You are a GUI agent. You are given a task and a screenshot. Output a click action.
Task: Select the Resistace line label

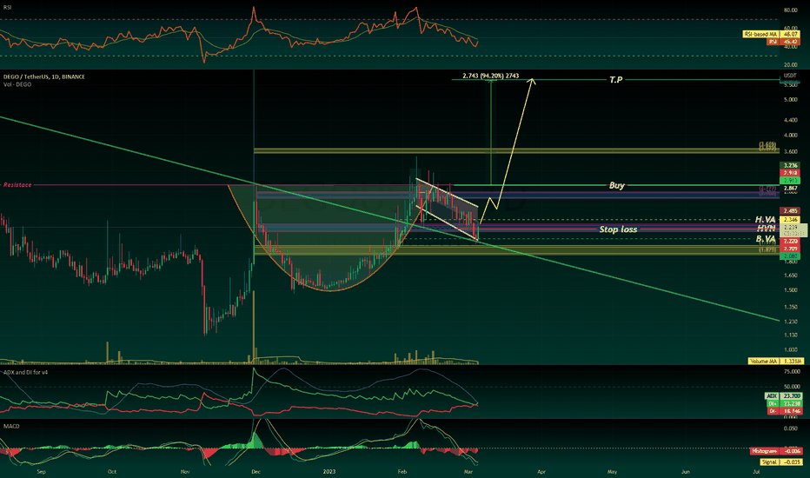17,184
